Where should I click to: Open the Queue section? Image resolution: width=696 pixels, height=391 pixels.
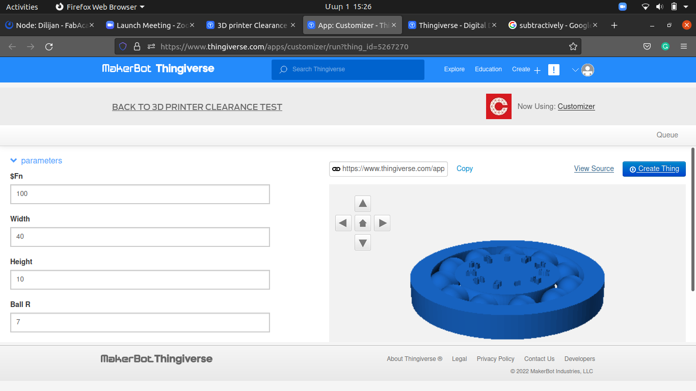(667, 135)
